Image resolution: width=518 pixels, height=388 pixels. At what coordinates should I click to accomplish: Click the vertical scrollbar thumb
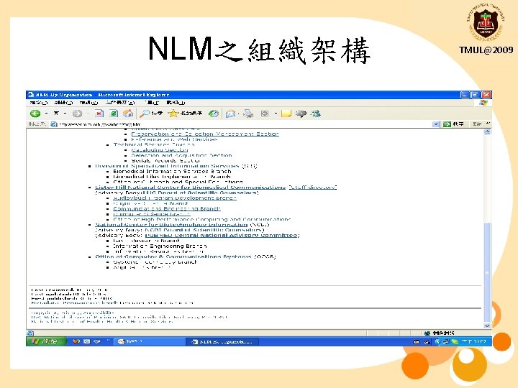click(487, 272)
